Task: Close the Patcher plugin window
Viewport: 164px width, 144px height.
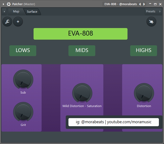Action: tap(160, 4)
